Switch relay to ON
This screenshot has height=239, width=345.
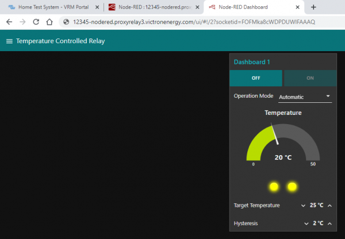[x=310, y=78]
